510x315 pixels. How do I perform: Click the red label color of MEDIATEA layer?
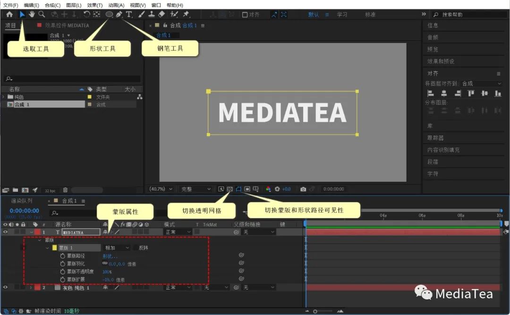tap(37, 232)
